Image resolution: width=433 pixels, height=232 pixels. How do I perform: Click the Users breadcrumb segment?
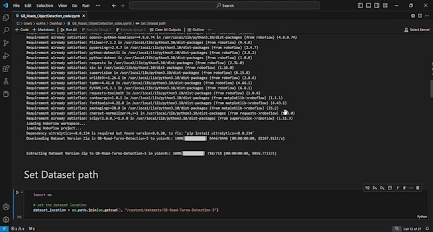(x=28, y=24)
